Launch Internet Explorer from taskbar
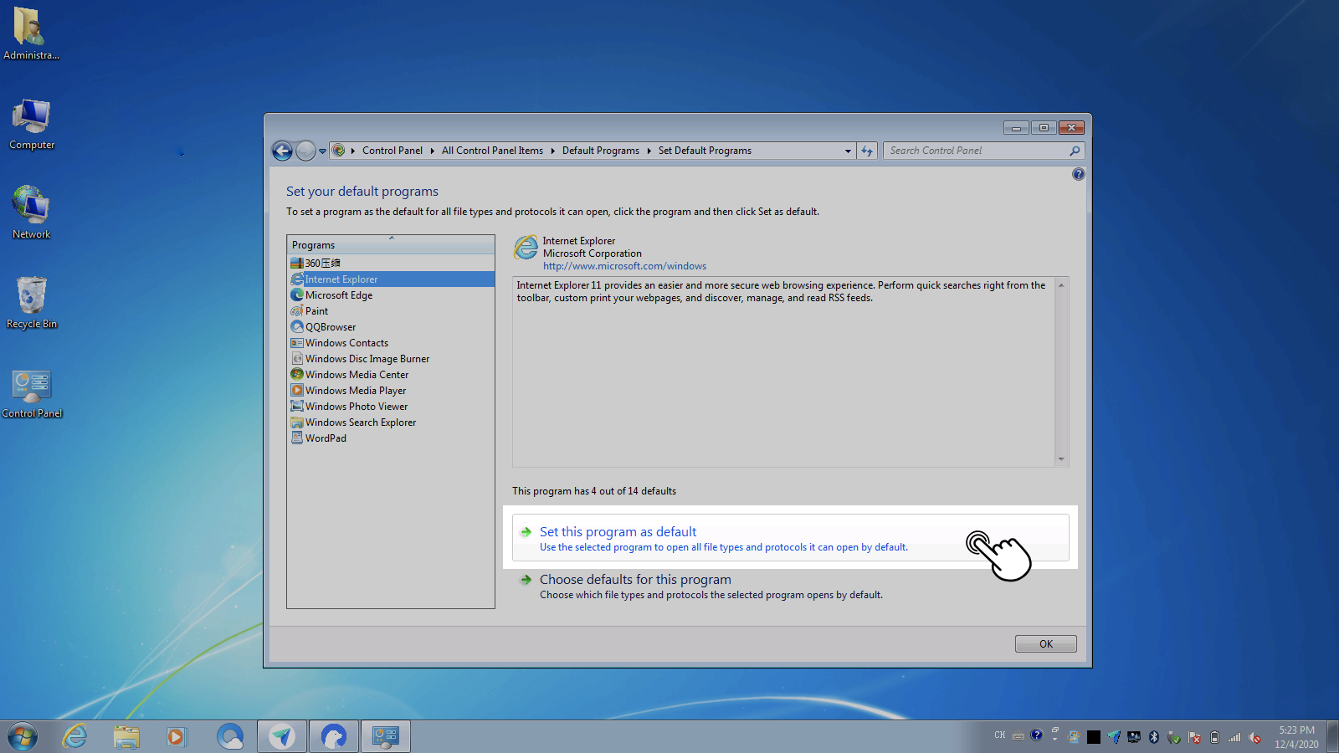The image size is (1339, 753). pos(75,736)
